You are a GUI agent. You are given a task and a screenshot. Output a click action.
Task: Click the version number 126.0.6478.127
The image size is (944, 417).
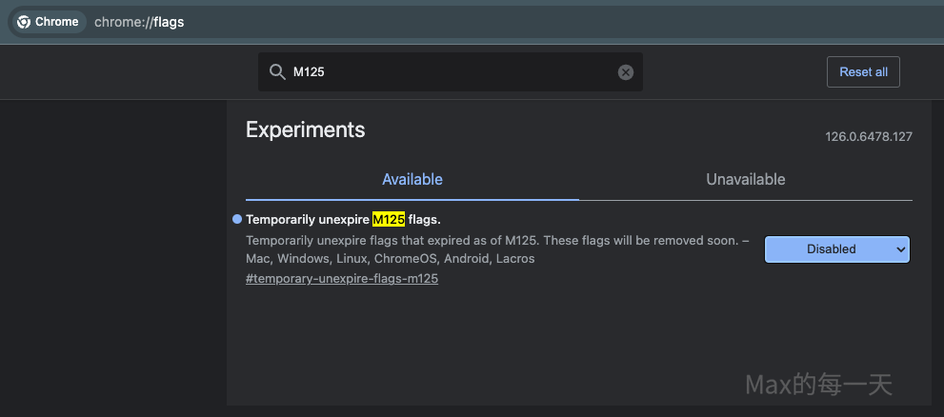tap(869, 137)
